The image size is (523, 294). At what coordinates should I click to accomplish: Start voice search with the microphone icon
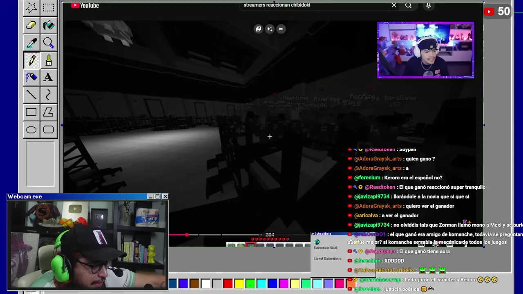[x=429, y=5]
